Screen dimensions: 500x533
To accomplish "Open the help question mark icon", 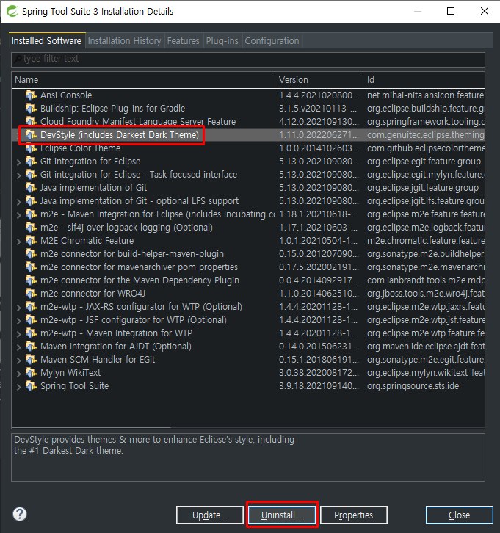I will click(20, 514).
